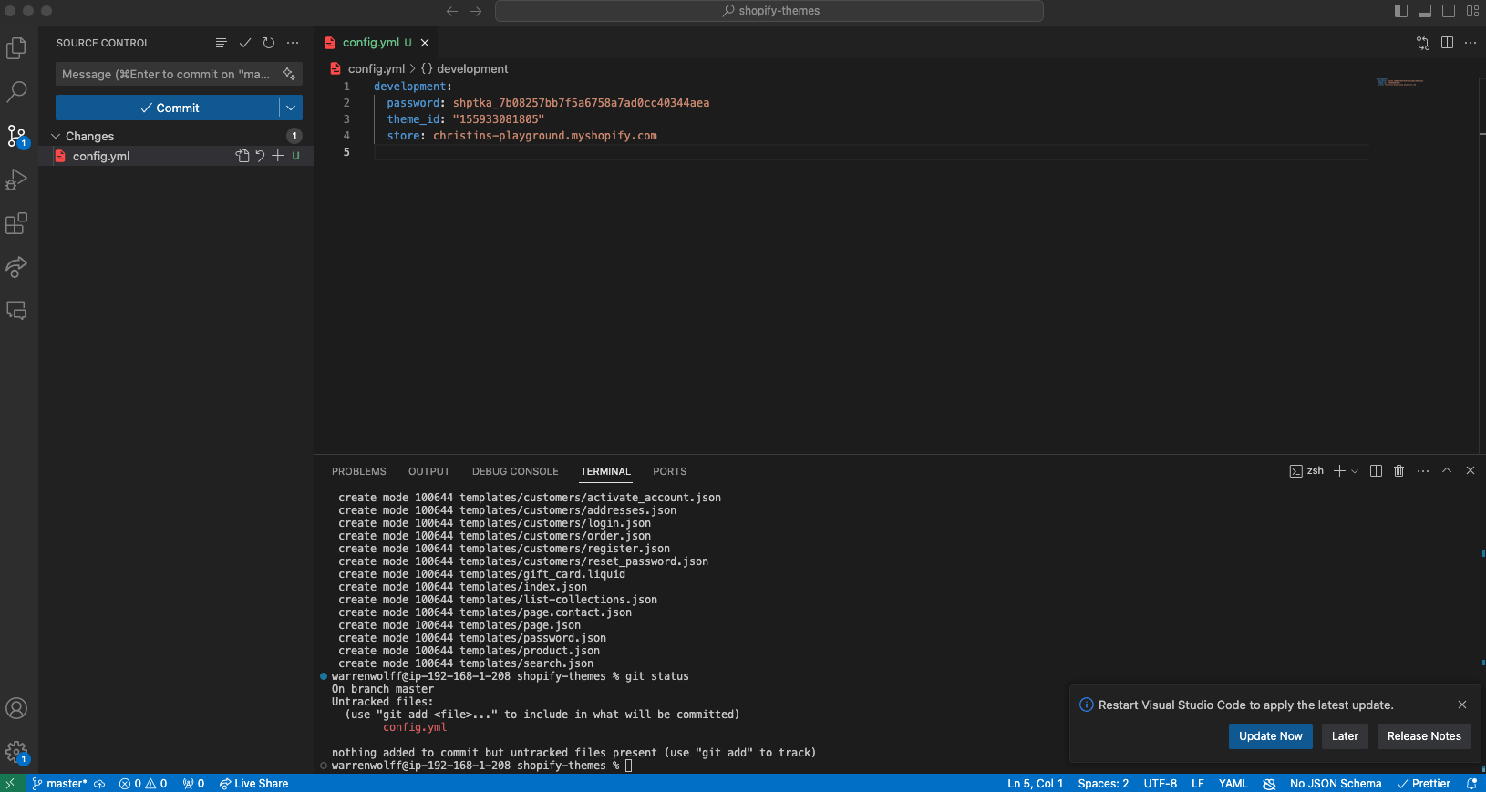Split the terminal panel
The width and height of the screenshot is (1486, 792).
(1376, 471)
